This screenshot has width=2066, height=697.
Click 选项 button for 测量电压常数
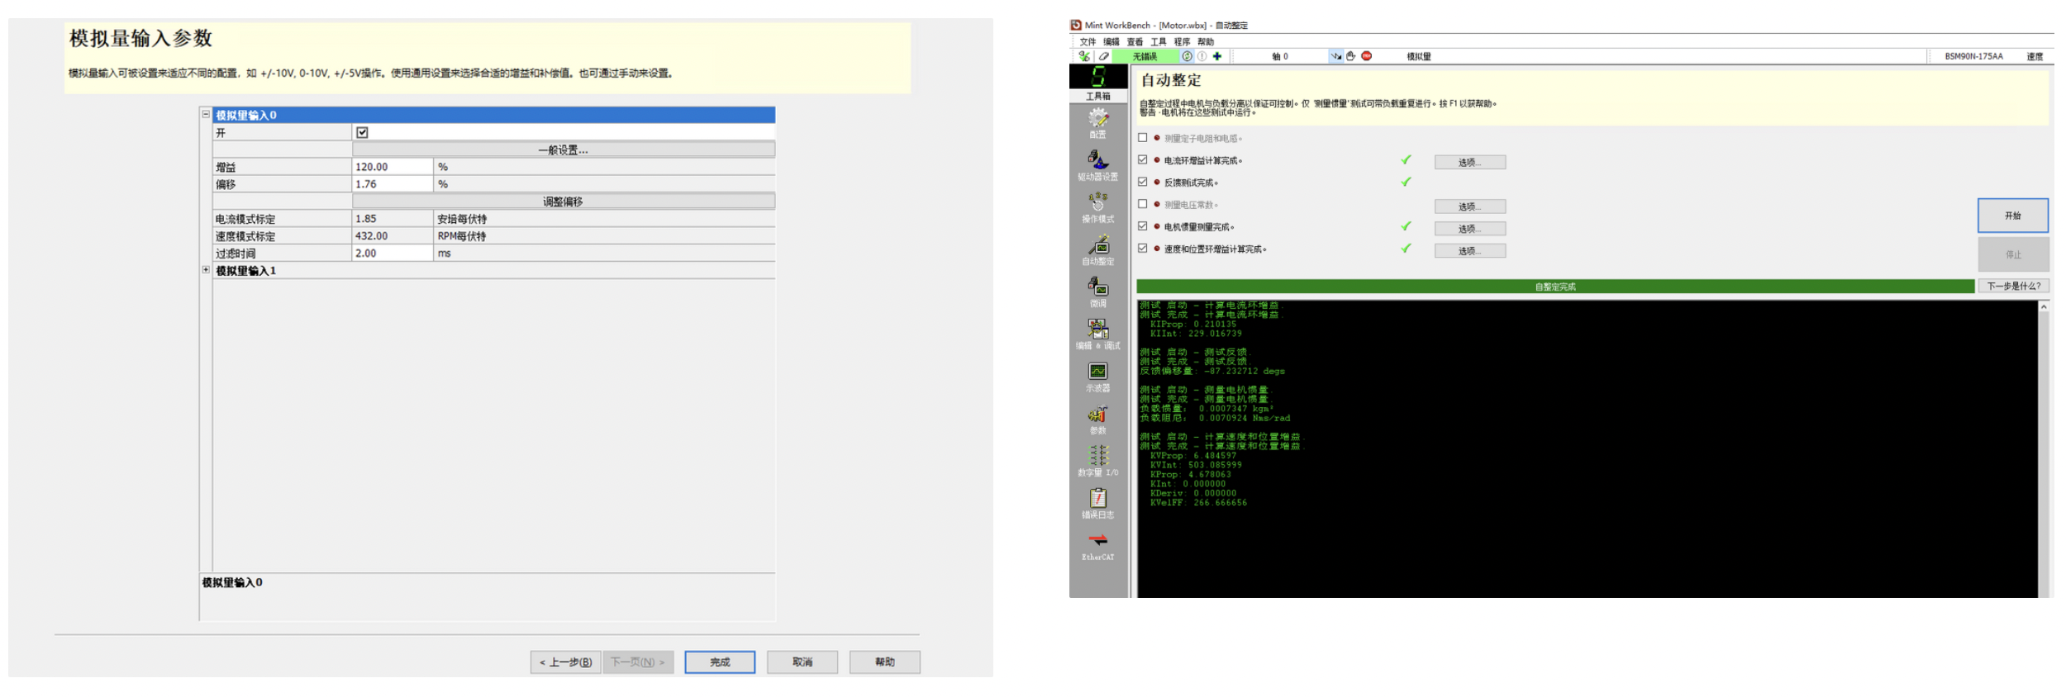(1469, 206)
